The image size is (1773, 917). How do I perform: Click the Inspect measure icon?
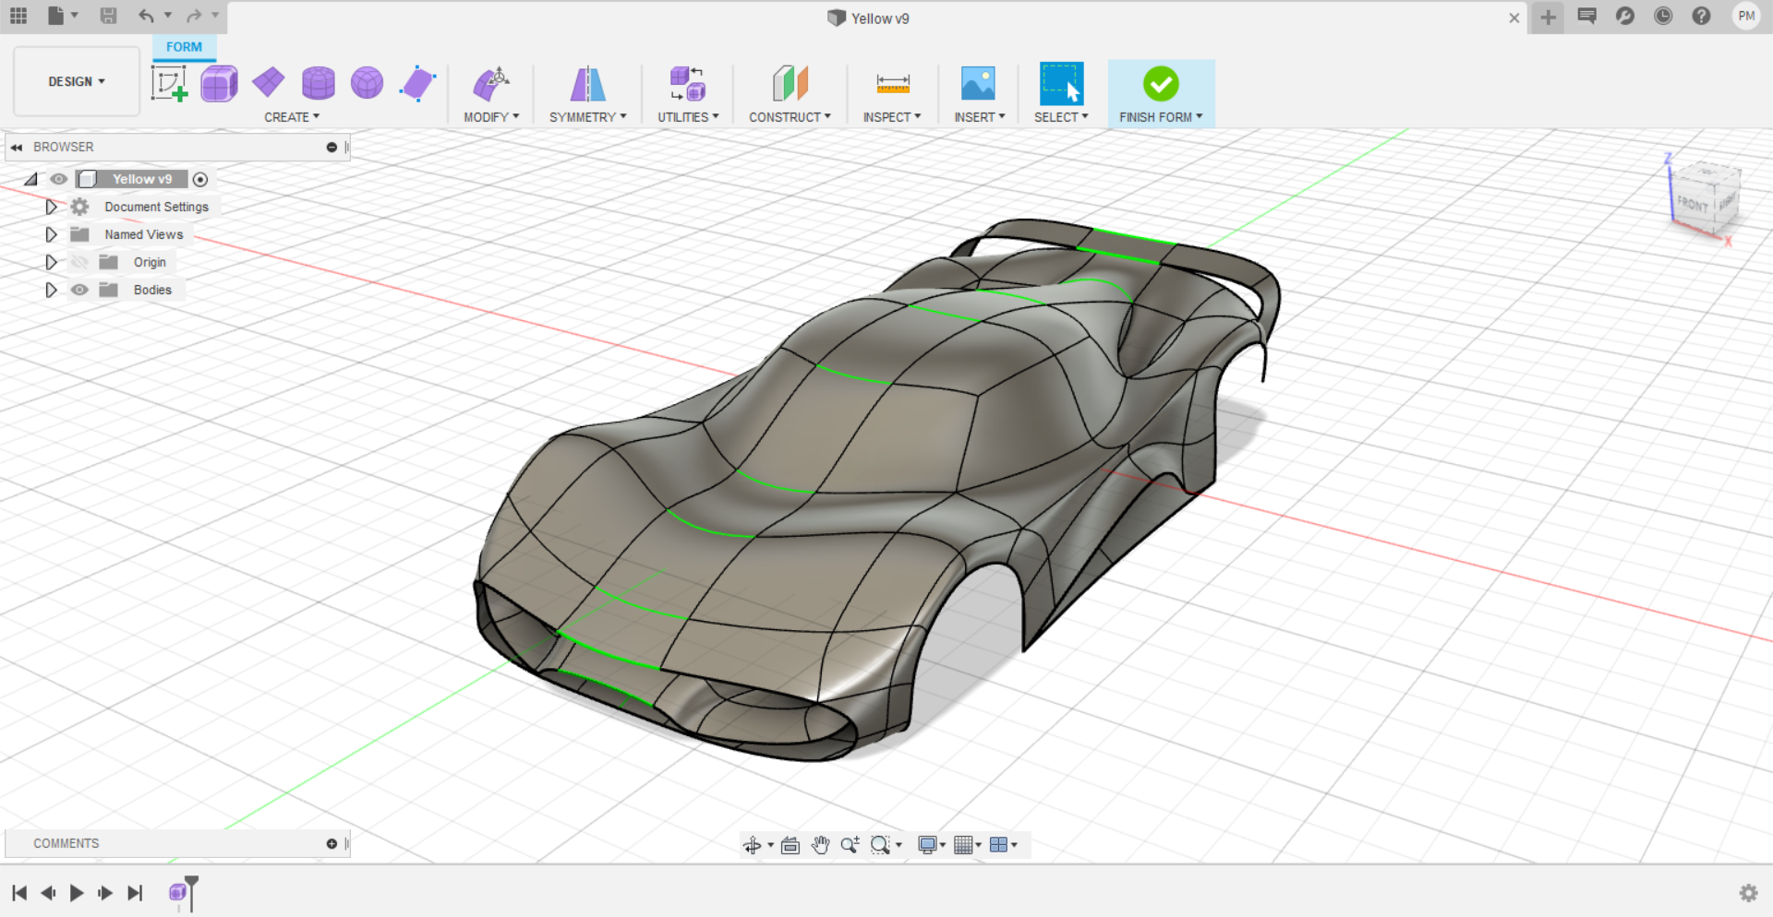(x=892, y=84)
